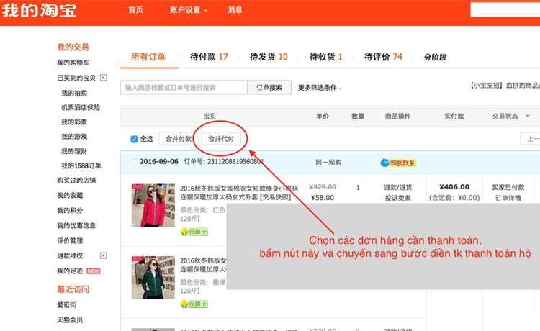Click the NEW badge beside 我的足迹
540x331 pixels.
93,271
